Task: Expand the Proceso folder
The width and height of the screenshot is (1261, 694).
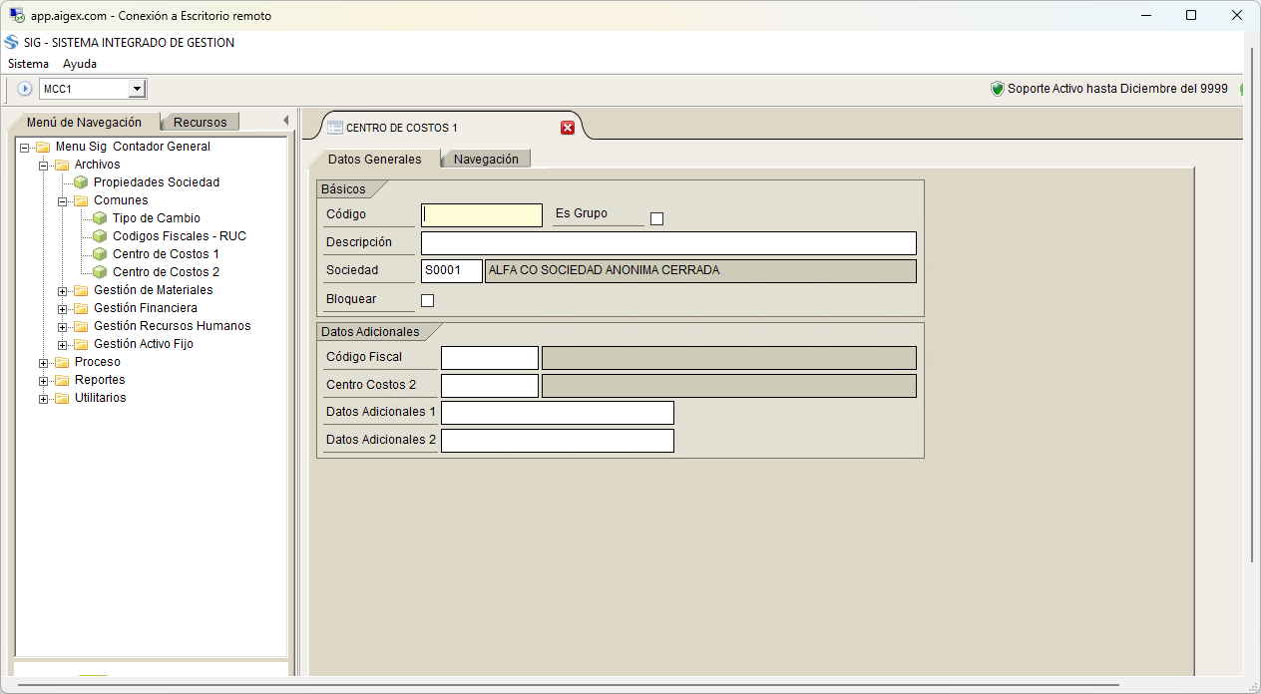Action: pyautogui.click(x=43, y=363)
